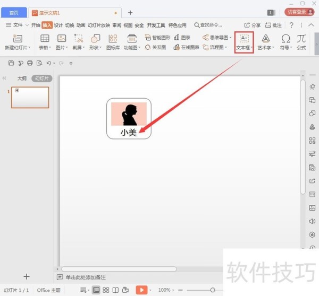Click the audio speaker icon in right sidebar
The height and width of the screenshot is (296, 319).
(x=312, y=221)
